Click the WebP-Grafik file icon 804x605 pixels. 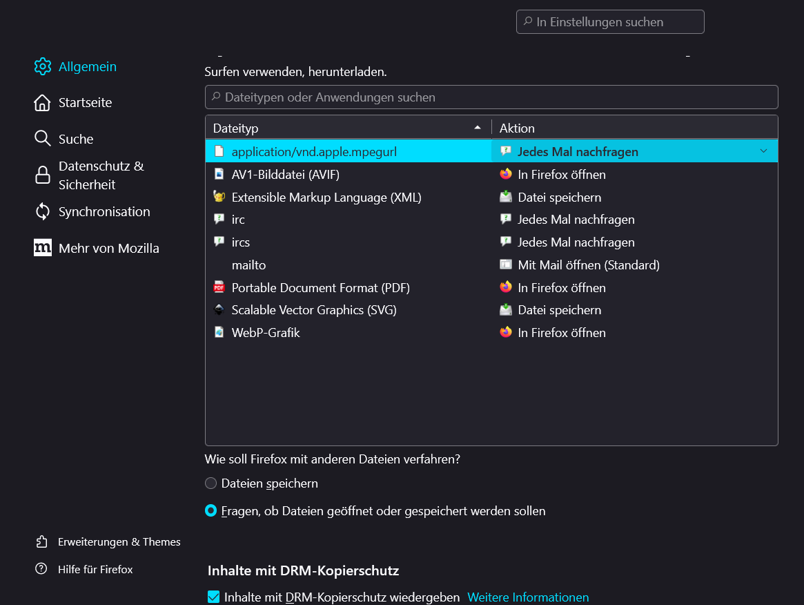pyautogui.click(x=219, y=332)
